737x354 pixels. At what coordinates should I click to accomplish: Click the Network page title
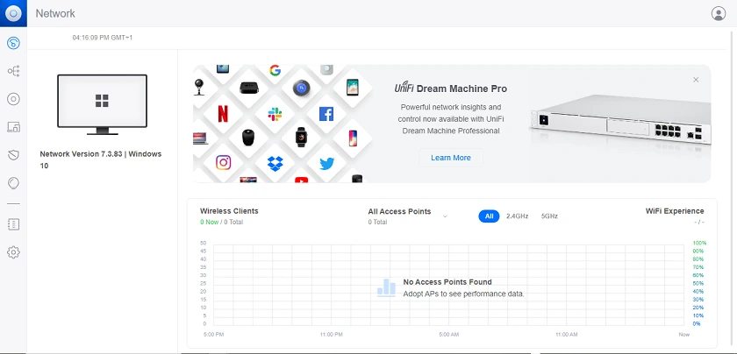click(x=55, y=13)
